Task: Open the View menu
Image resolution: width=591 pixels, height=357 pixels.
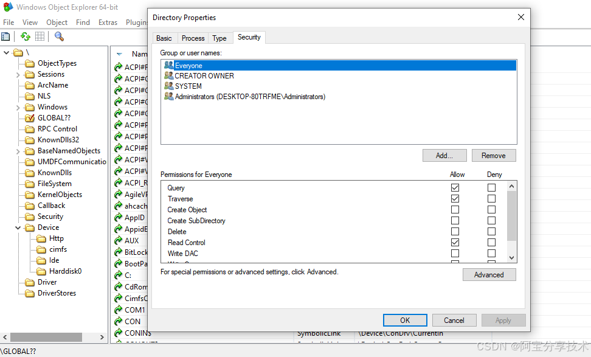Action: [30, 23]
